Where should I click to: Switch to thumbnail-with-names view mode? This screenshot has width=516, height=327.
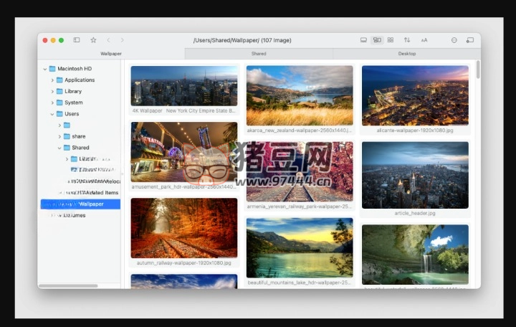click(x=377, y=40)
